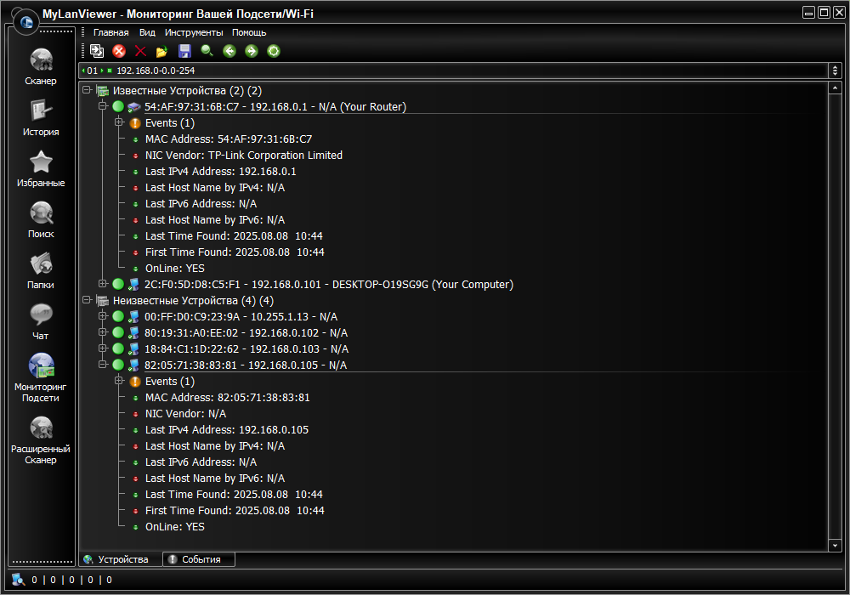Go to Избранные favorites in the sidebar
850x595 pixels.
tap(41, 169)
